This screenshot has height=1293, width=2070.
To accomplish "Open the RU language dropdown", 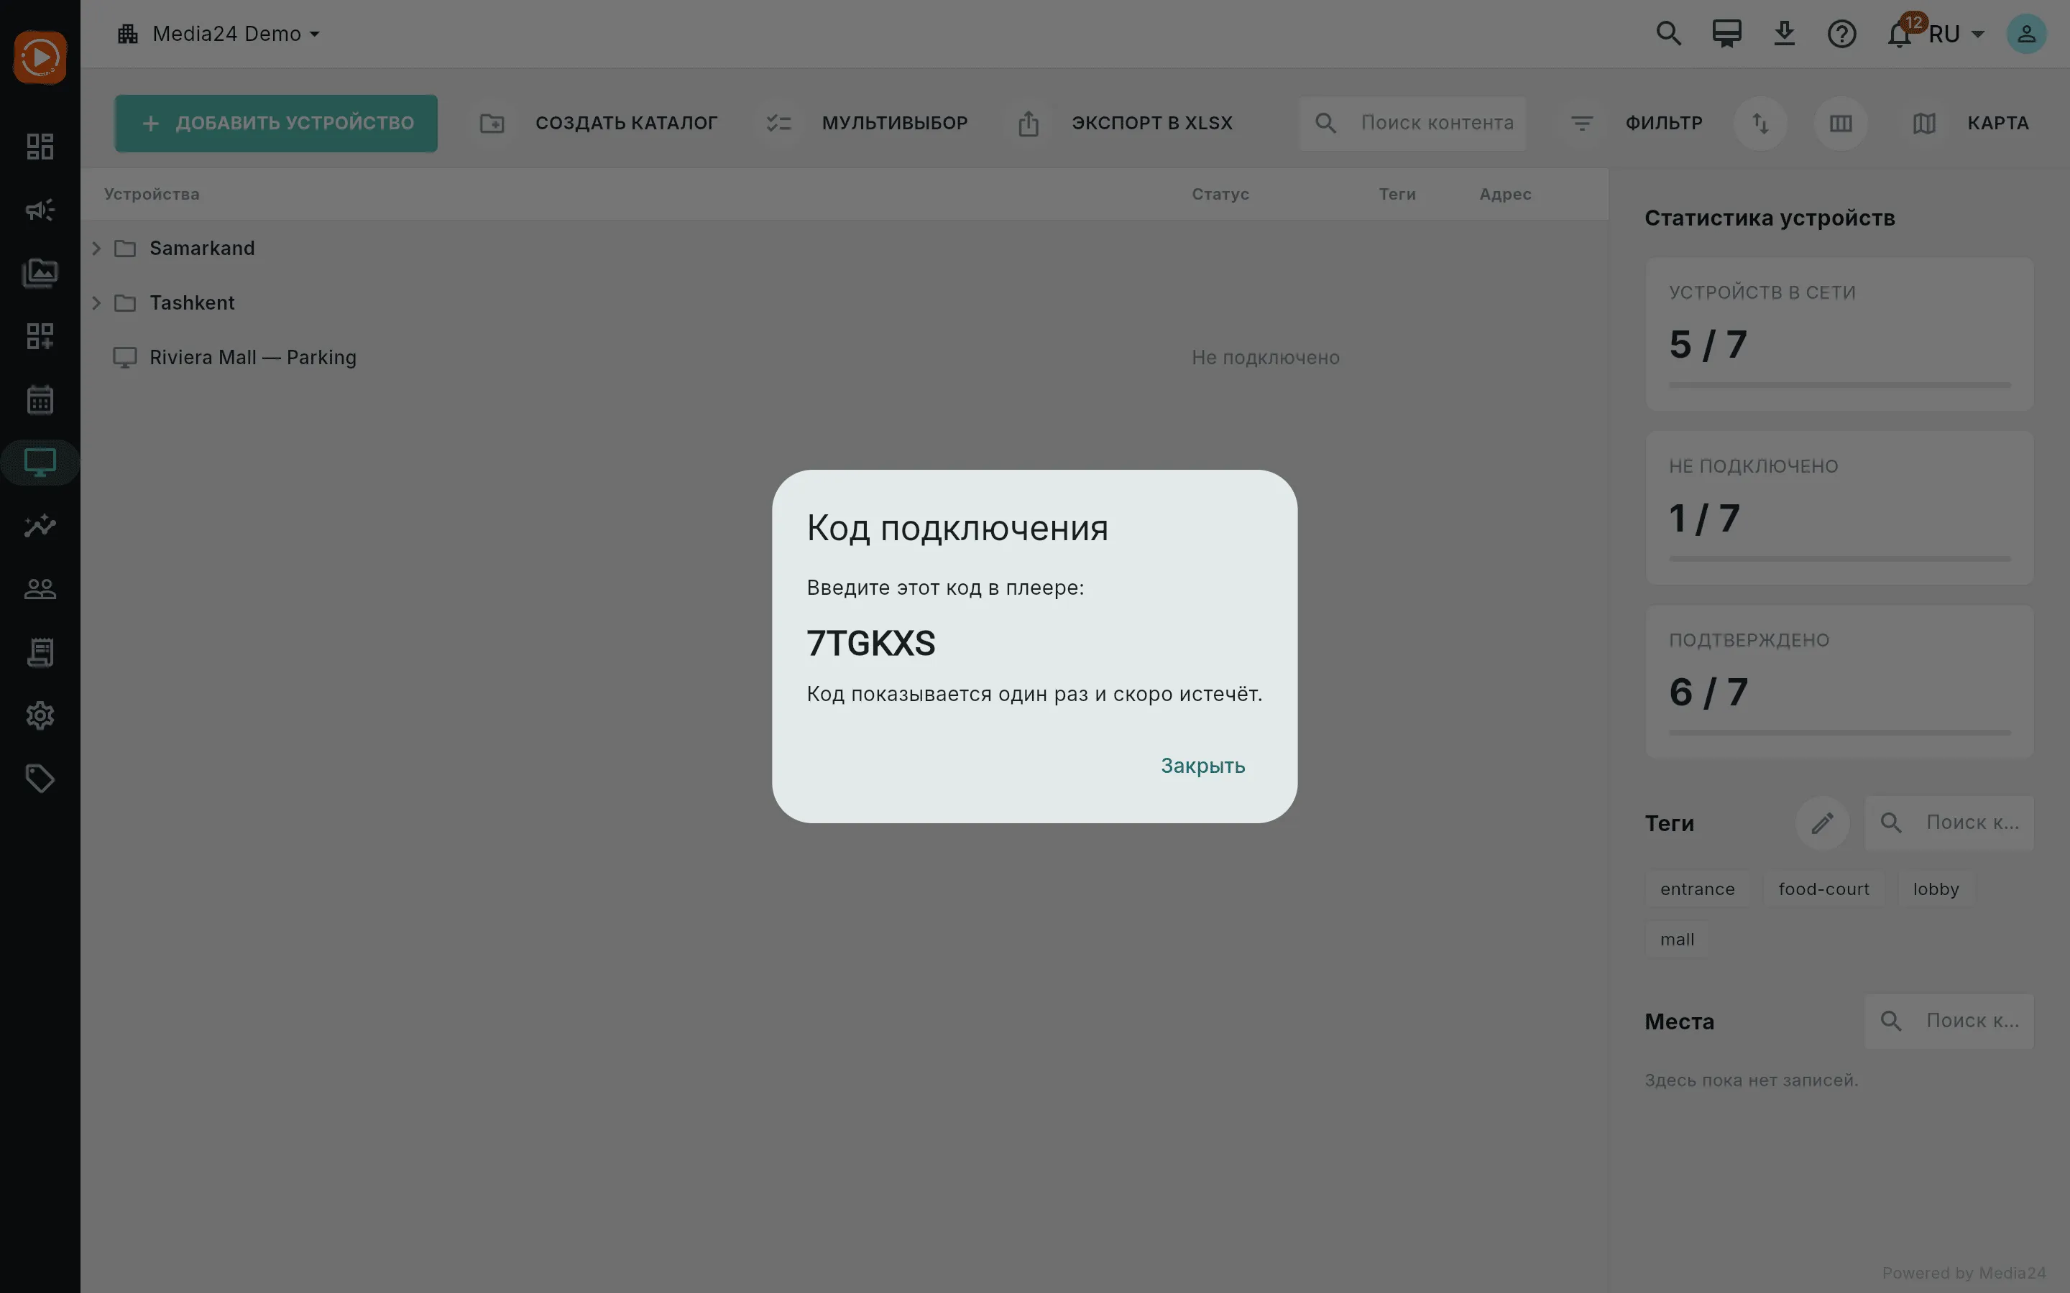I will tap(1956, 34).
